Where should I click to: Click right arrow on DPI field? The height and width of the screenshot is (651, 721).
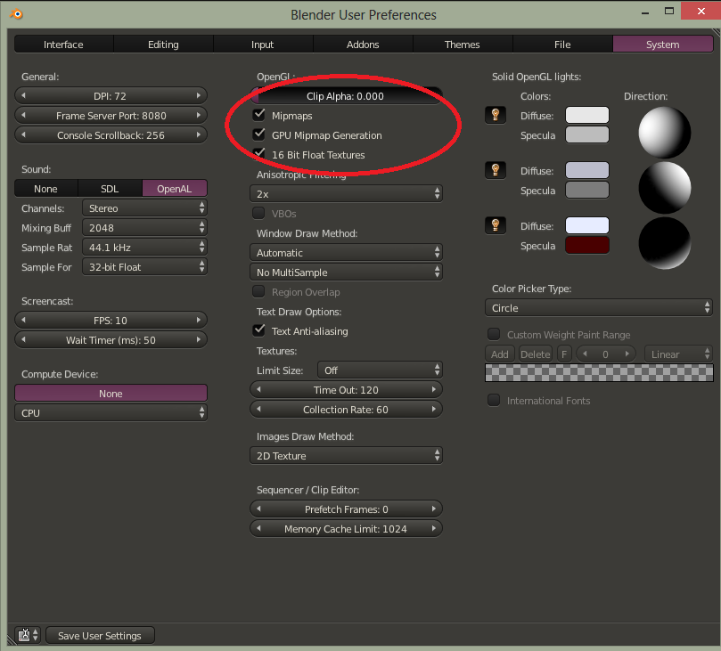(x=199, y=95)
